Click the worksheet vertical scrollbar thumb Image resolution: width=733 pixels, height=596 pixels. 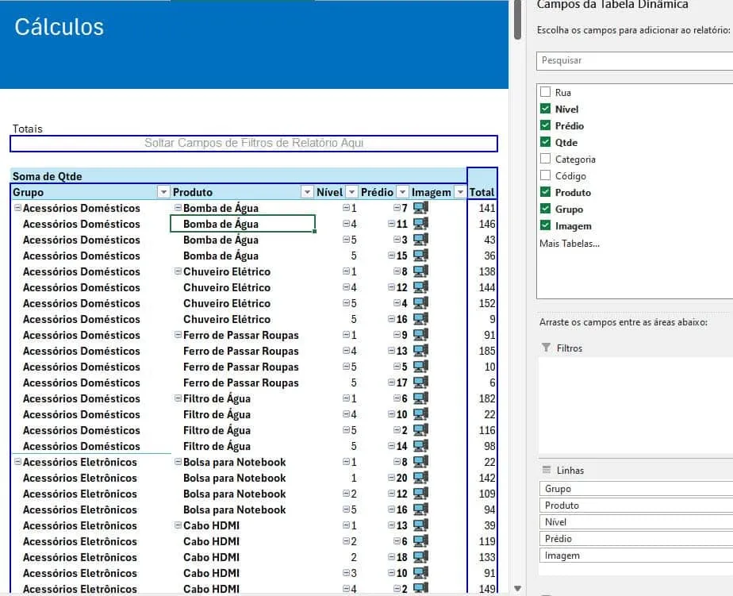click(x=517, y=20)
